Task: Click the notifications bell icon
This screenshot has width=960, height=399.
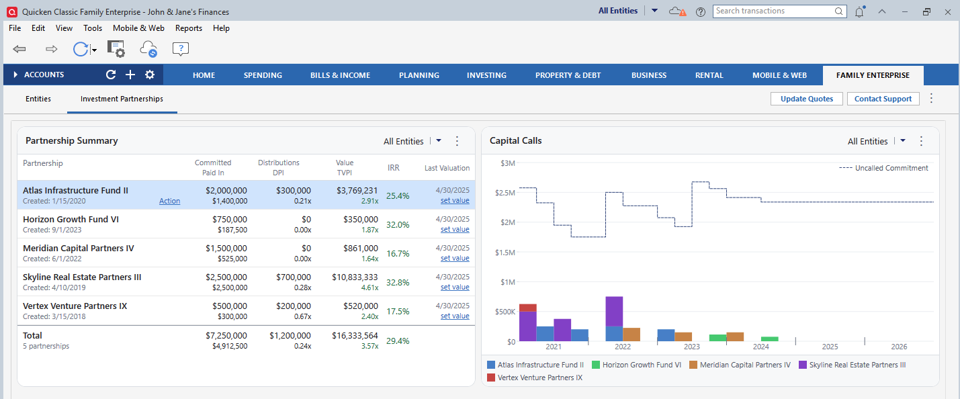Action: point(859,11)
